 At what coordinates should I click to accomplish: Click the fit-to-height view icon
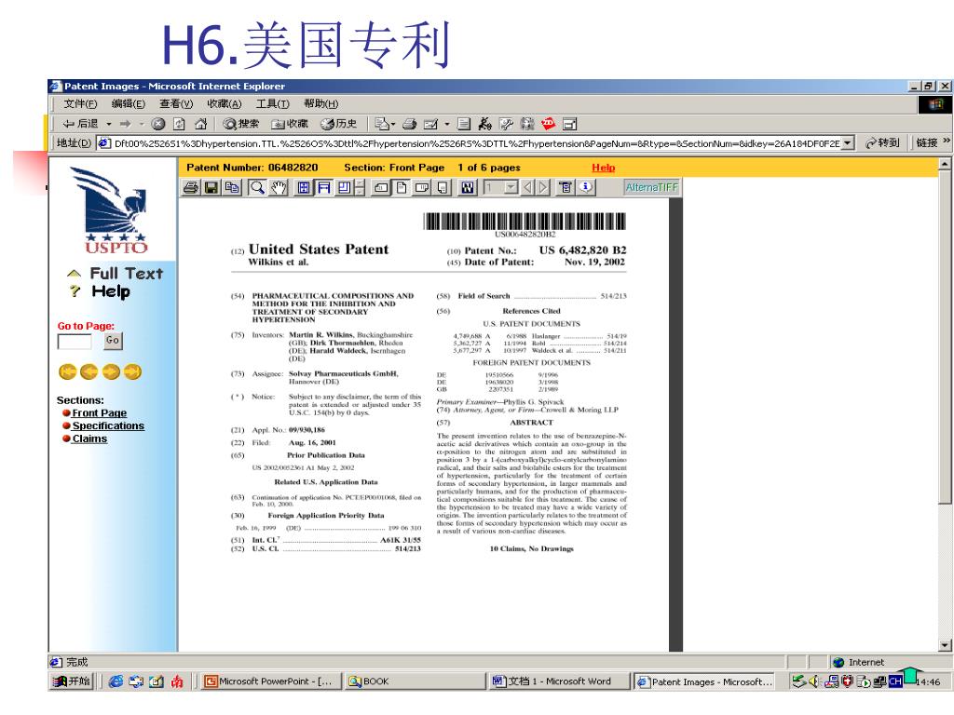345,188
